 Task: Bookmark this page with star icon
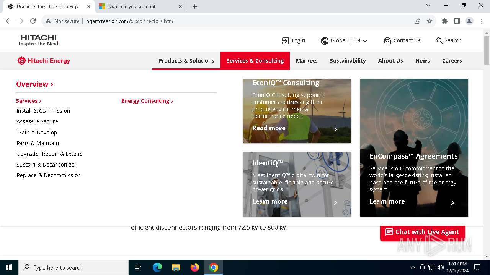point(430,21)
